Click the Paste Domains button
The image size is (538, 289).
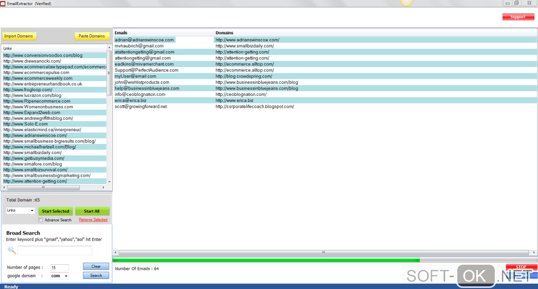pyautogui.click(x=92, y=36)
